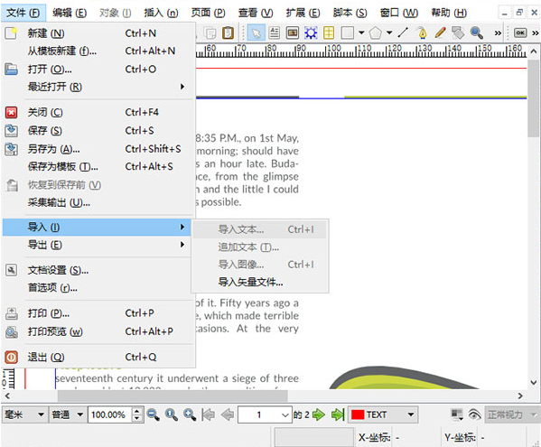541x447 pixels.
Task: Select the Image Frame tool
Action: [293, 33]
